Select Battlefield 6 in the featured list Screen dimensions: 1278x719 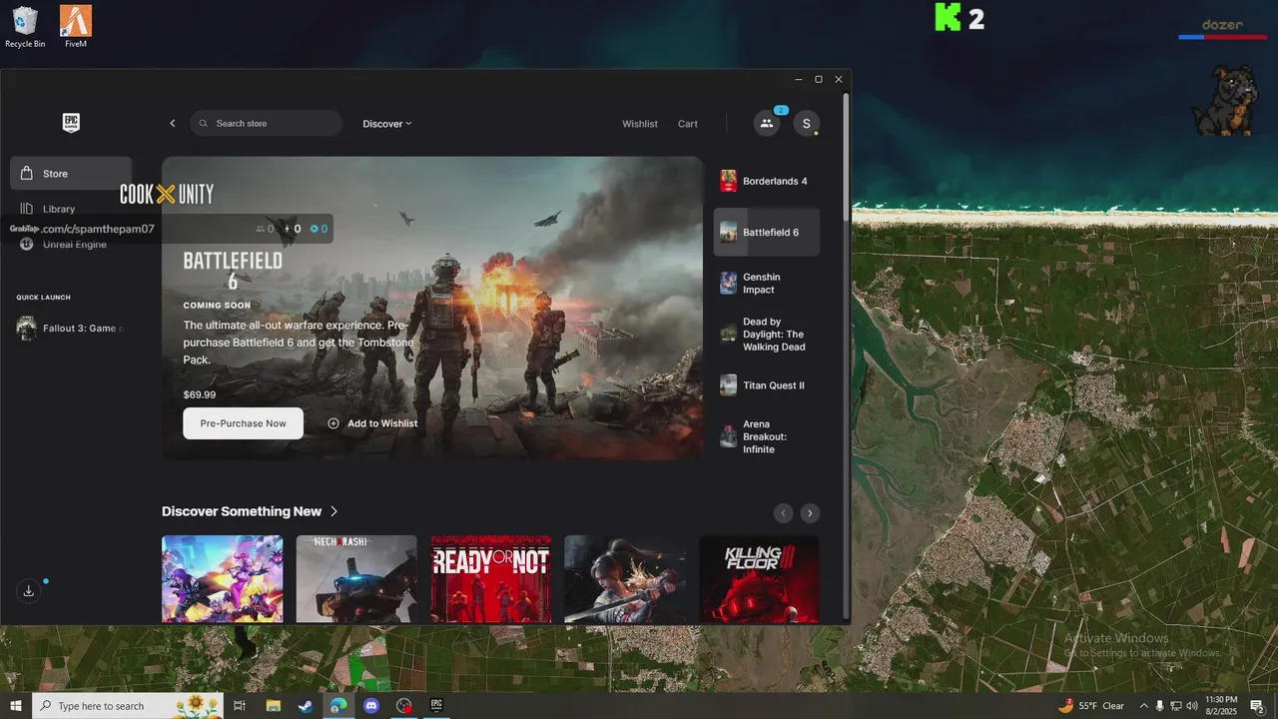coord(767,232)
